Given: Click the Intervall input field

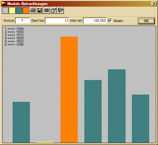Looking at the screenshot, I should (x=95, y=20).
